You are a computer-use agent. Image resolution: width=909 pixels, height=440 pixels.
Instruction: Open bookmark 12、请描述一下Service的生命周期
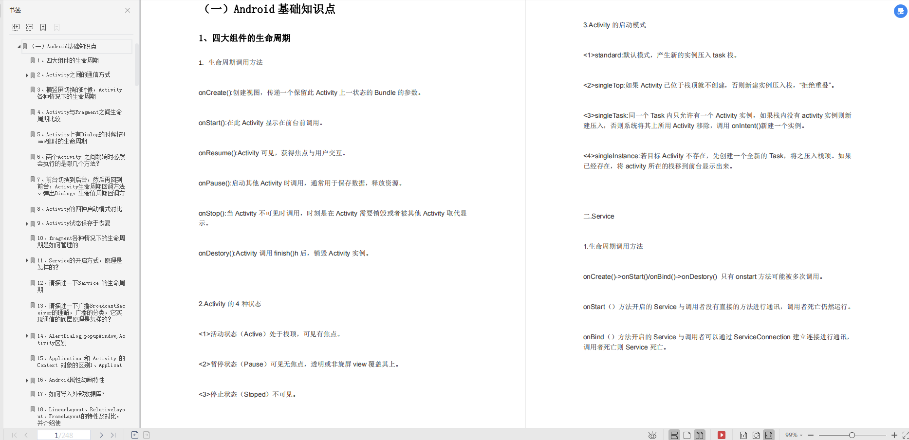click(81, 286)
